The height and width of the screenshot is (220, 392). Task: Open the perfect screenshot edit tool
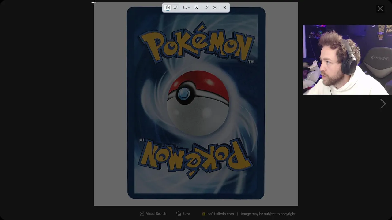197,7
